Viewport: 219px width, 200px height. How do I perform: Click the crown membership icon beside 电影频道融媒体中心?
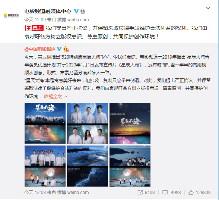point(83,11)
